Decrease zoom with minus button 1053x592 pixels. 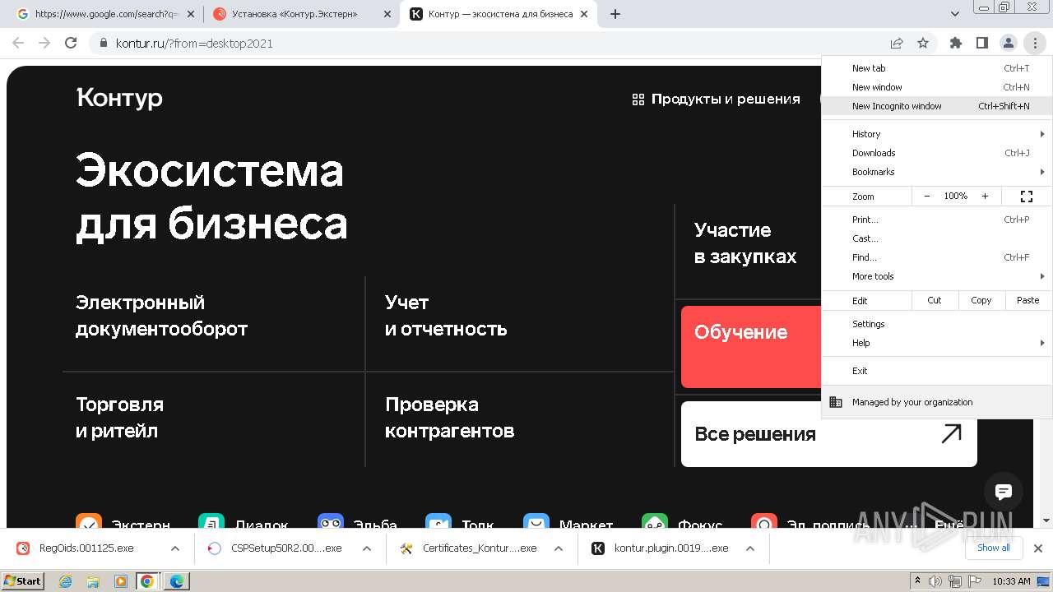click(x=927, y=197)
